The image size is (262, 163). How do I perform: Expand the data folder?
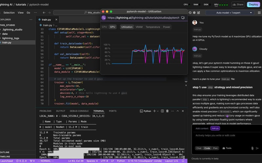click(5, 34)
